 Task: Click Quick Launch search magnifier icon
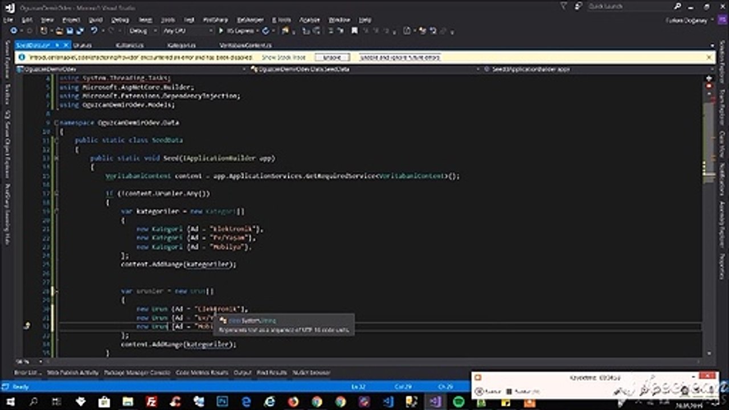tap(678, 6)
